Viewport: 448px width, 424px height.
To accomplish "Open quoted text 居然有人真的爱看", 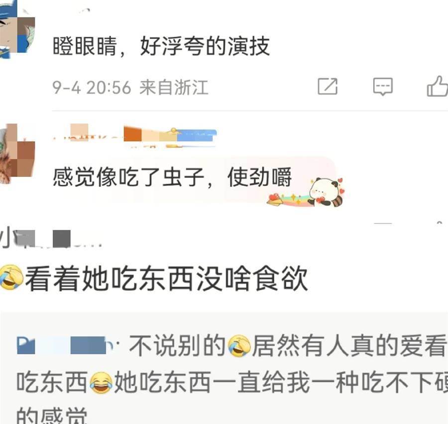I will pos(349,345).
